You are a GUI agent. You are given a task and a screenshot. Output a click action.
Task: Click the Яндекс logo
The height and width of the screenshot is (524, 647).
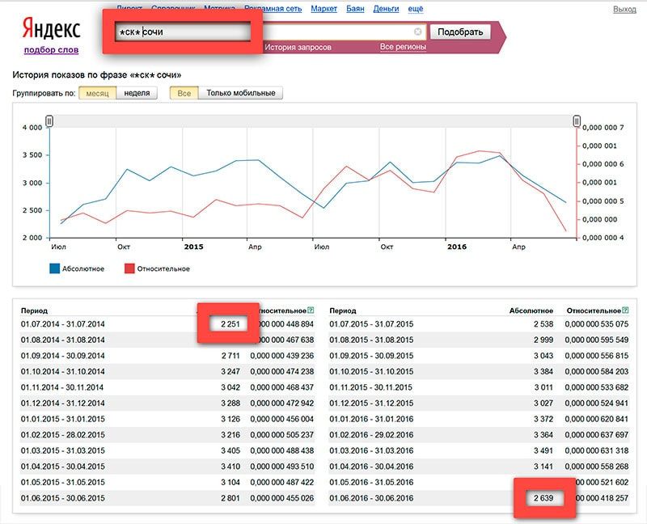[51, 29]
